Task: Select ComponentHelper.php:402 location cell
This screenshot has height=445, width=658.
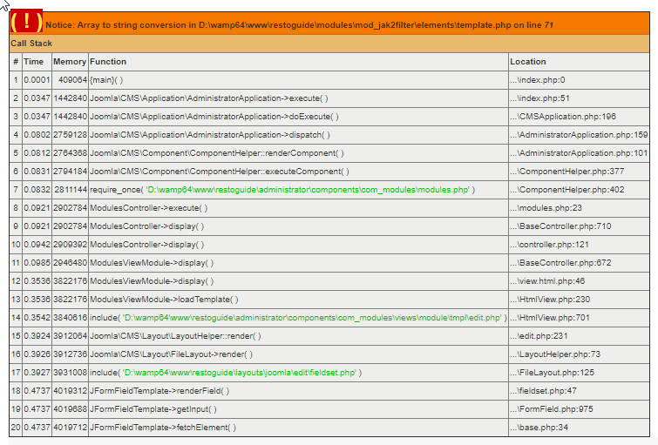Action: click(x=579, y=190)
